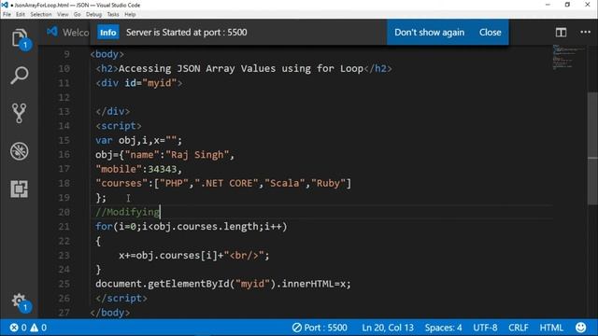Image resolution: width=598 pixels, height=336 pixels.
Task: Open the Debug view in activity bar
Action: point(19,151)
